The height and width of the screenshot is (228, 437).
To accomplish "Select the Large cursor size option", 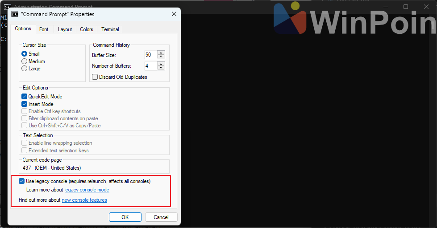I will (x=25, y=69).
